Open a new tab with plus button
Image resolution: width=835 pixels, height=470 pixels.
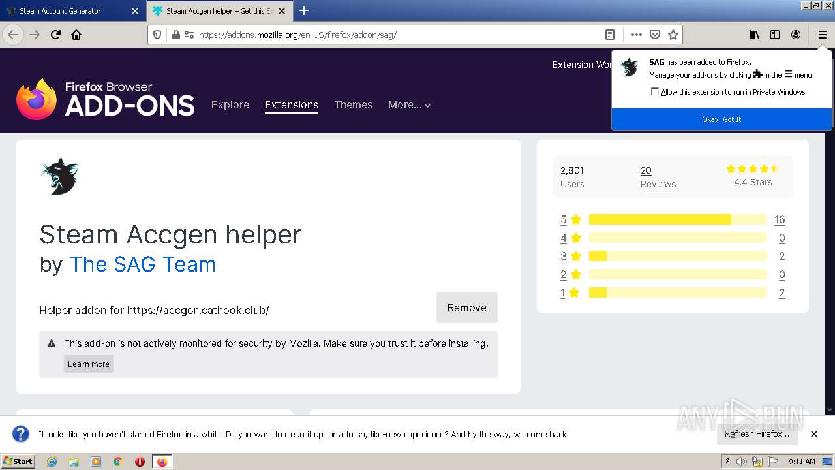(304, 10)
